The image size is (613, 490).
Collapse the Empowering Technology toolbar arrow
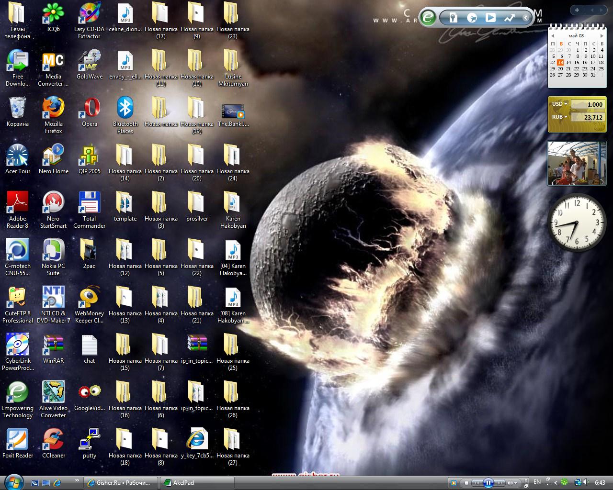point(525,18)
